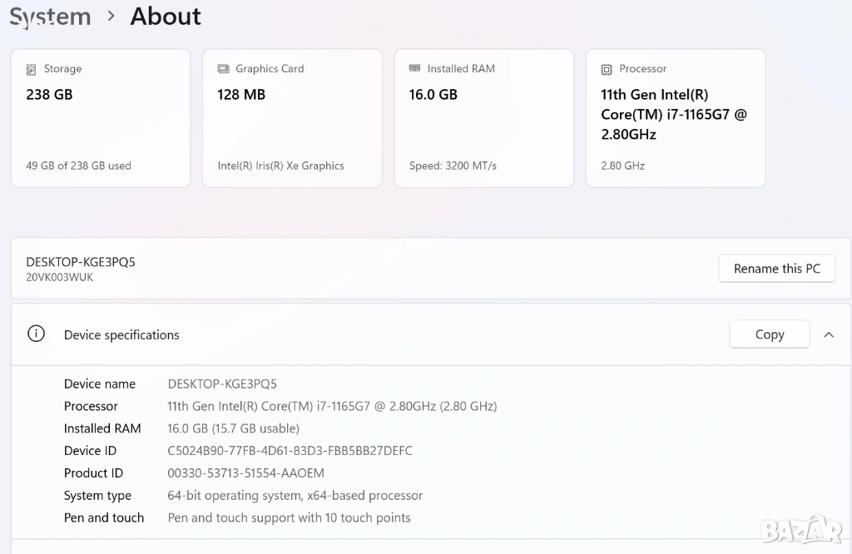Click the Device specifications header label
Viewport: 852px width, 554px height.
[121, 335]
